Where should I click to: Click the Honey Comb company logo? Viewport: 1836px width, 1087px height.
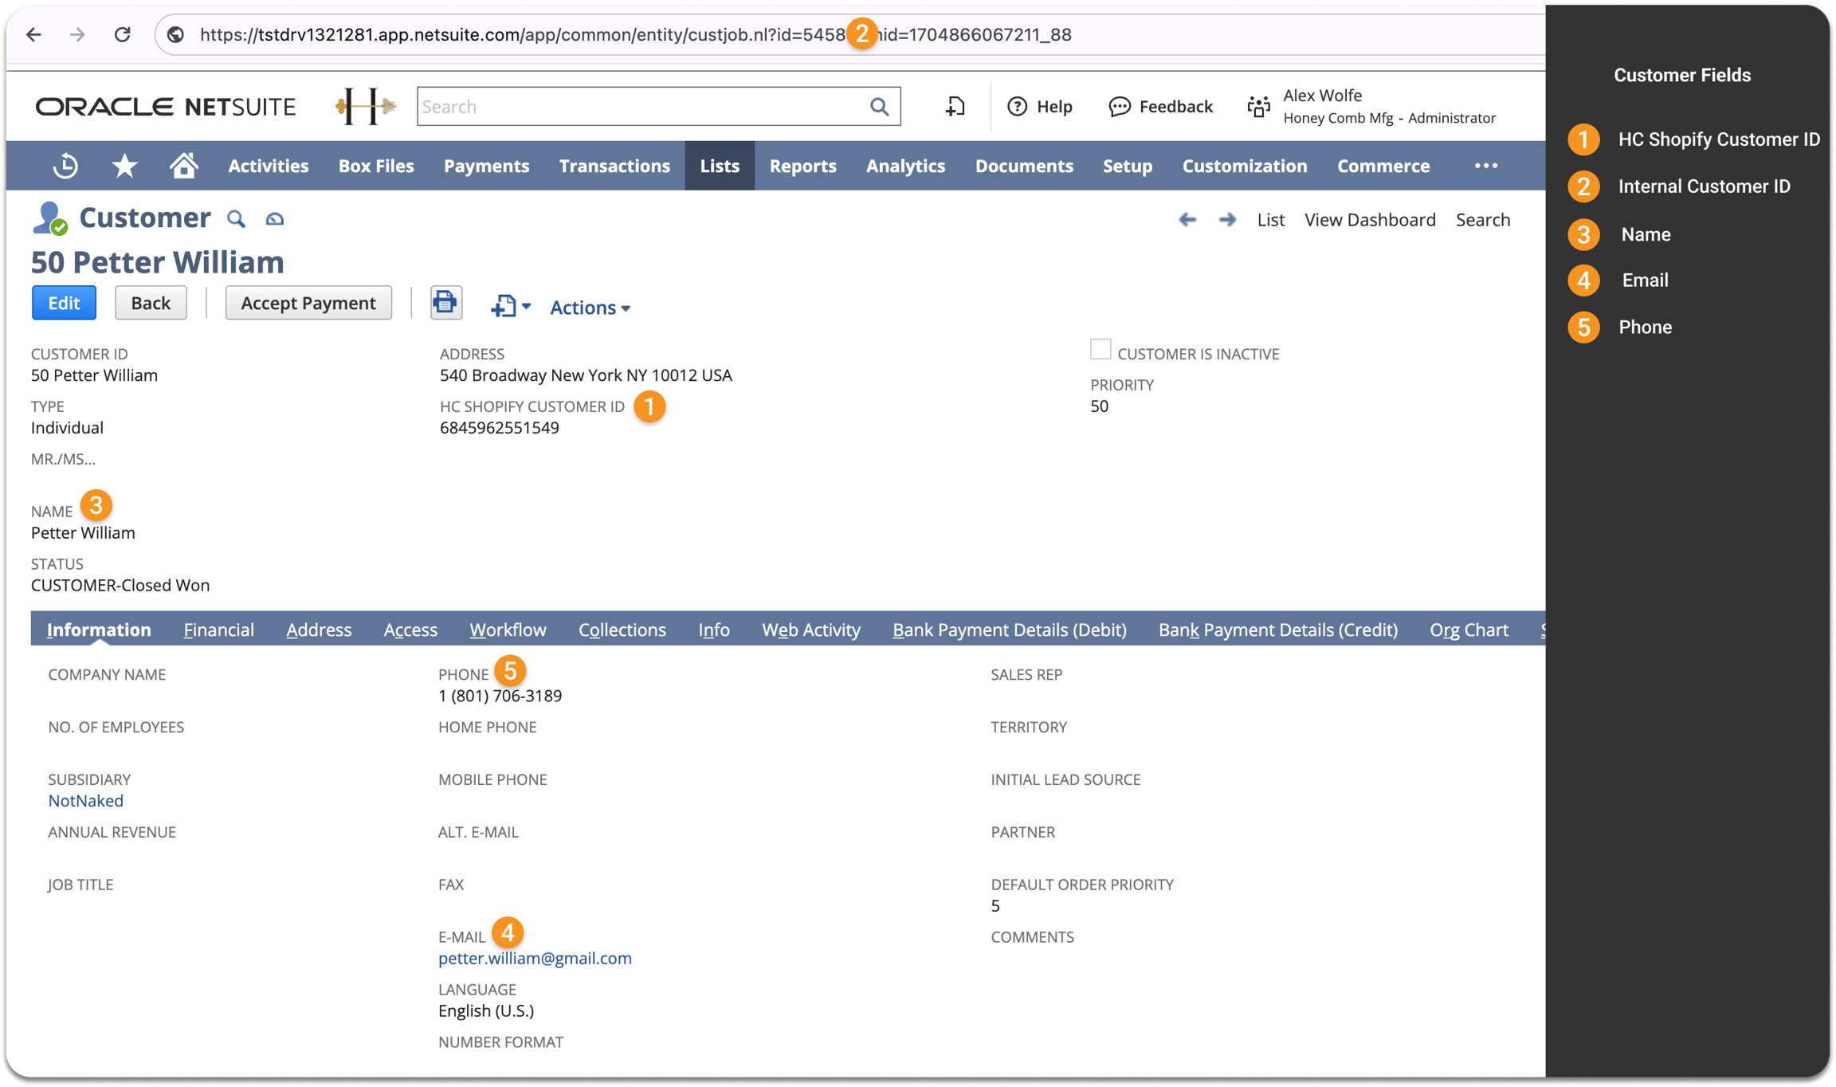(366, 106)
